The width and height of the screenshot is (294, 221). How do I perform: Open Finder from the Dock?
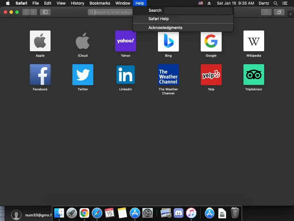pyautogui.click(x=59, y=213)
